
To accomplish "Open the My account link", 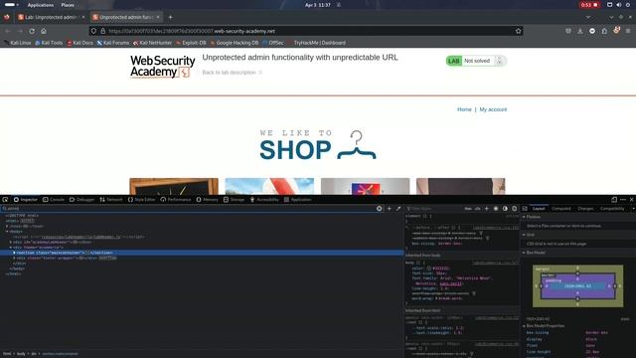I will (x=493, y=109).
